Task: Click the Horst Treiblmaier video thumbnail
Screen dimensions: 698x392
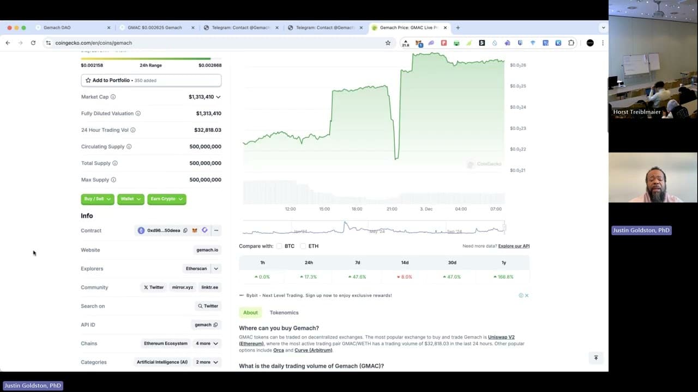Action: 653,59
